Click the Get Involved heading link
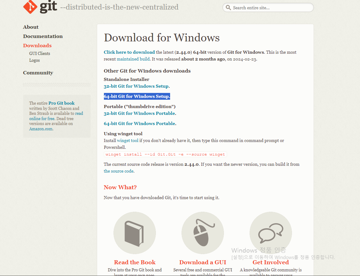This screenshot has height=276, width=360. coord(271,262)
